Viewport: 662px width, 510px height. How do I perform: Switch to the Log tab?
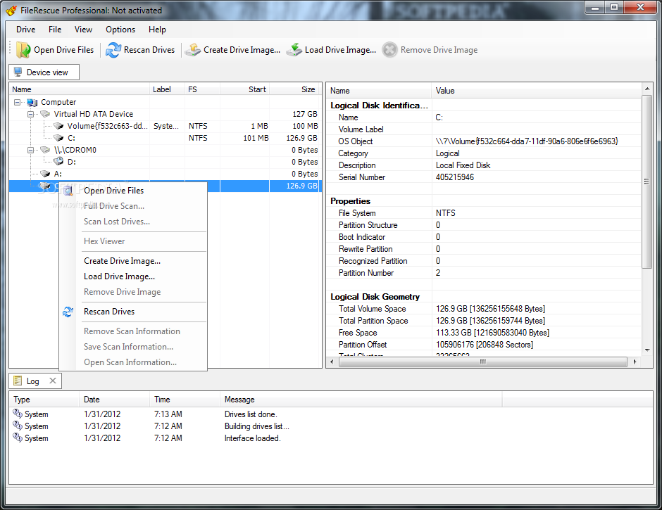[35, 381]
